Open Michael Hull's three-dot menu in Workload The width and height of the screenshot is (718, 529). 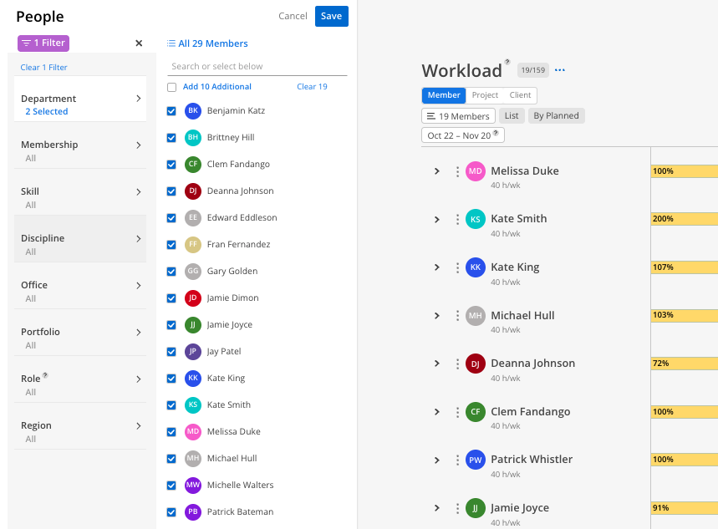457,316
